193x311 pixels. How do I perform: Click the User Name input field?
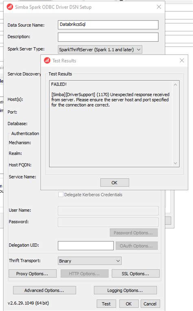click(x=108, y=211)
